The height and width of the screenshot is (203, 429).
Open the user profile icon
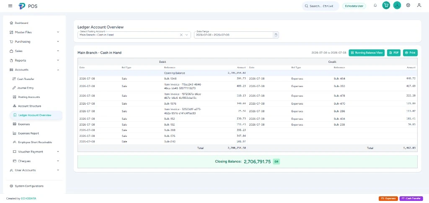[419, 5]
